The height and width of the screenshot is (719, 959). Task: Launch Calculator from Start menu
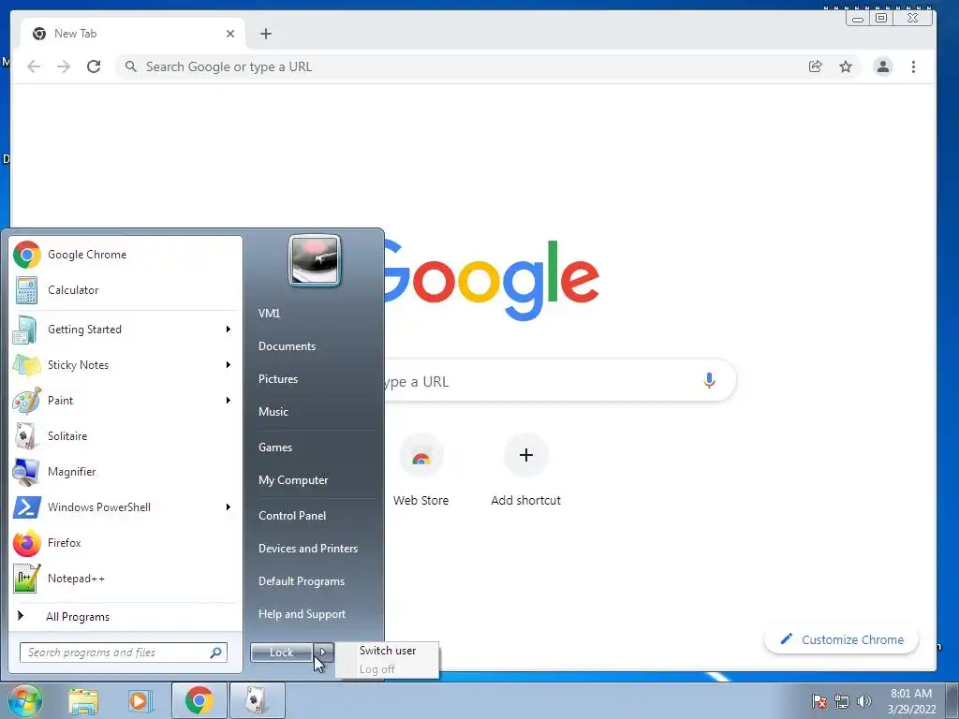(x=125, y=290)
